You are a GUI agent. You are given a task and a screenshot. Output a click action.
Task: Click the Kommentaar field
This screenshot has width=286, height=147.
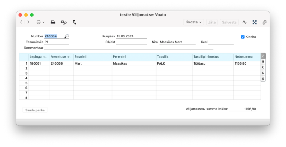129,48
